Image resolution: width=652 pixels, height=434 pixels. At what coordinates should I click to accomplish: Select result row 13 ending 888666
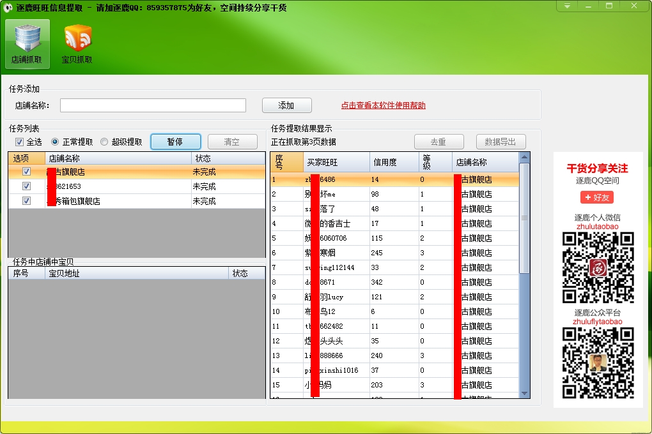[394, 355]
